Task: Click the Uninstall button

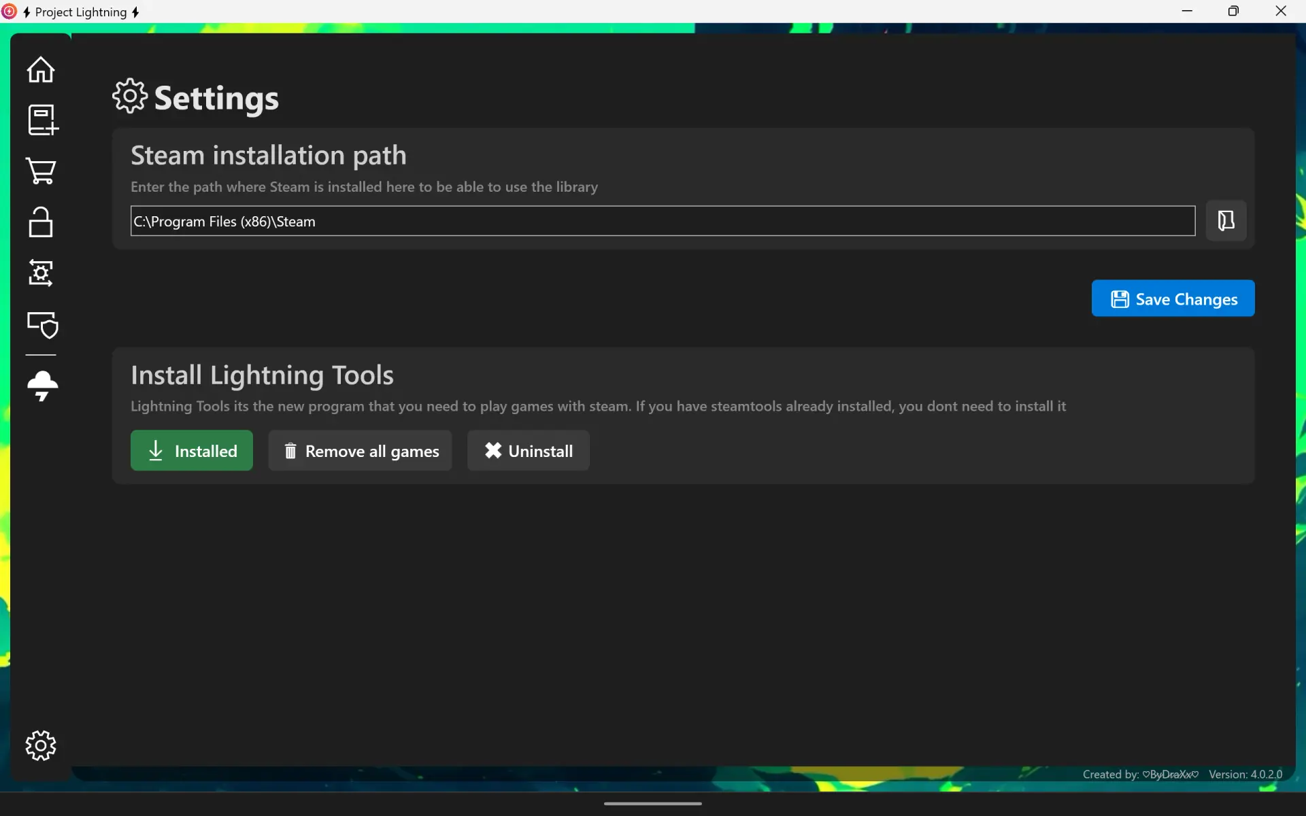Action: pos(528,450)
